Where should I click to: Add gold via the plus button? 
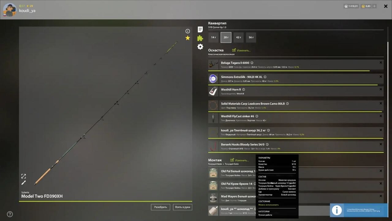375,6
